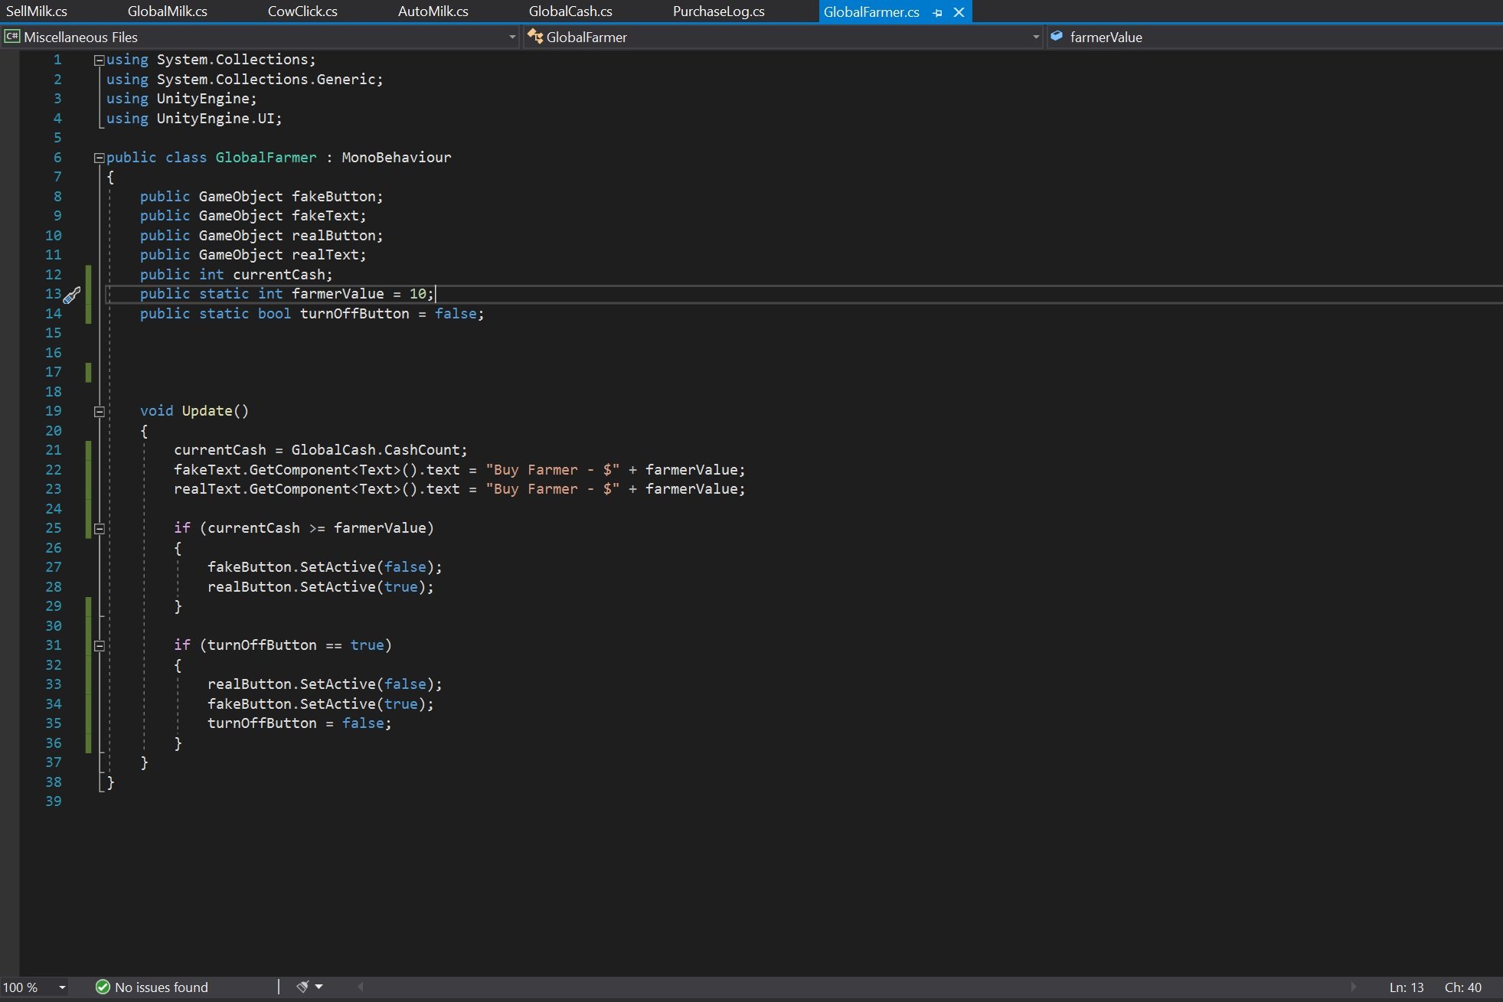Switch to the GlobalCash.cs tab
Screen dimensions: 1503x1002
pyautogui.click(x=570, y=11)
